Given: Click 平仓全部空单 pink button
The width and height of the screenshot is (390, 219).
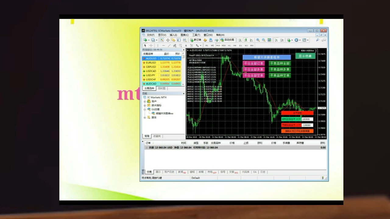Looking at the screenshot, I should 254,75.
